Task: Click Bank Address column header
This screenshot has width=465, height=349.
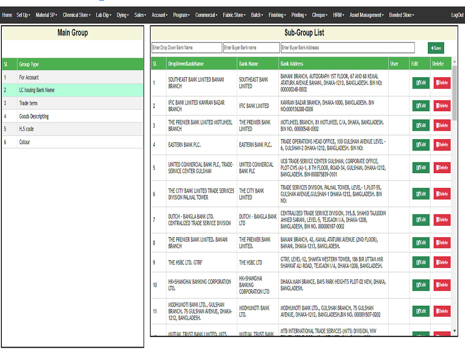Action: (x=333, y=64)
